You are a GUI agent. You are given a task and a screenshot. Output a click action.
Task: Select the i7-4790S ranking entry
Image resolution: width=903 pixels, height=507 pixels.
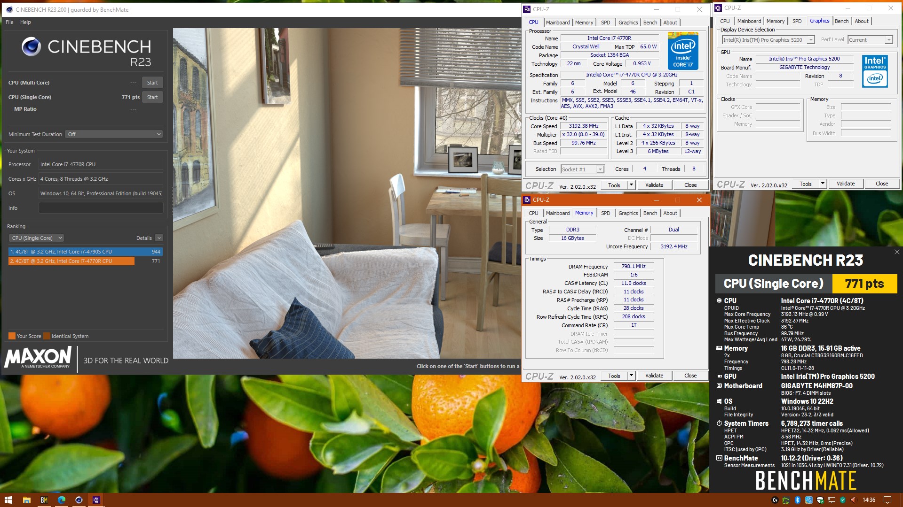pos(86,252)
